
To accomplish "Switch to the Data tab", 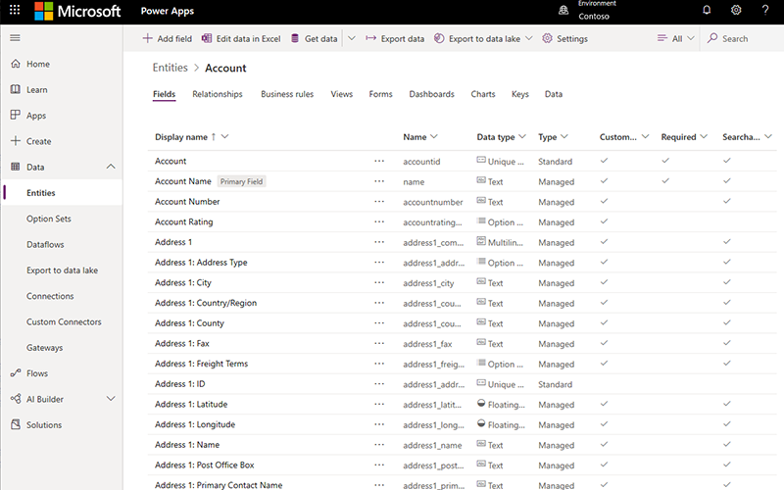I will pos(554,94).
